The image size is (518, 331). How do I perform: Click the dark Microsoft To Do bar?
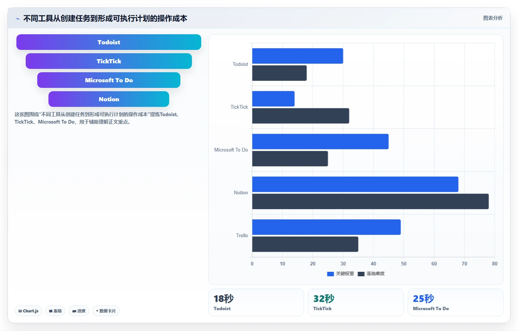(290, 159)
